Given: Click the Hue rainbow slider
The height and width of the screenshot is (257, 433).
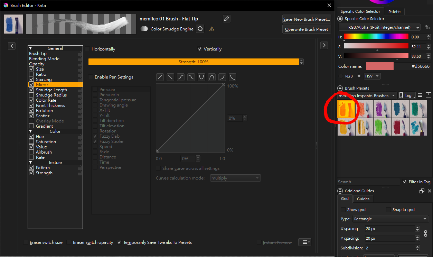Looking at the screenshot, I should (x=376, y=36).
